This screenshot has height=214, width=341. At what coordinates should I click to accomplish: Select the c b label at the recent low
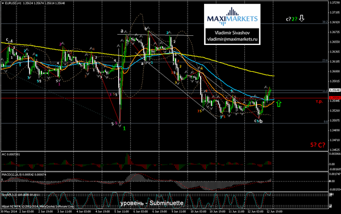[259, 121]
